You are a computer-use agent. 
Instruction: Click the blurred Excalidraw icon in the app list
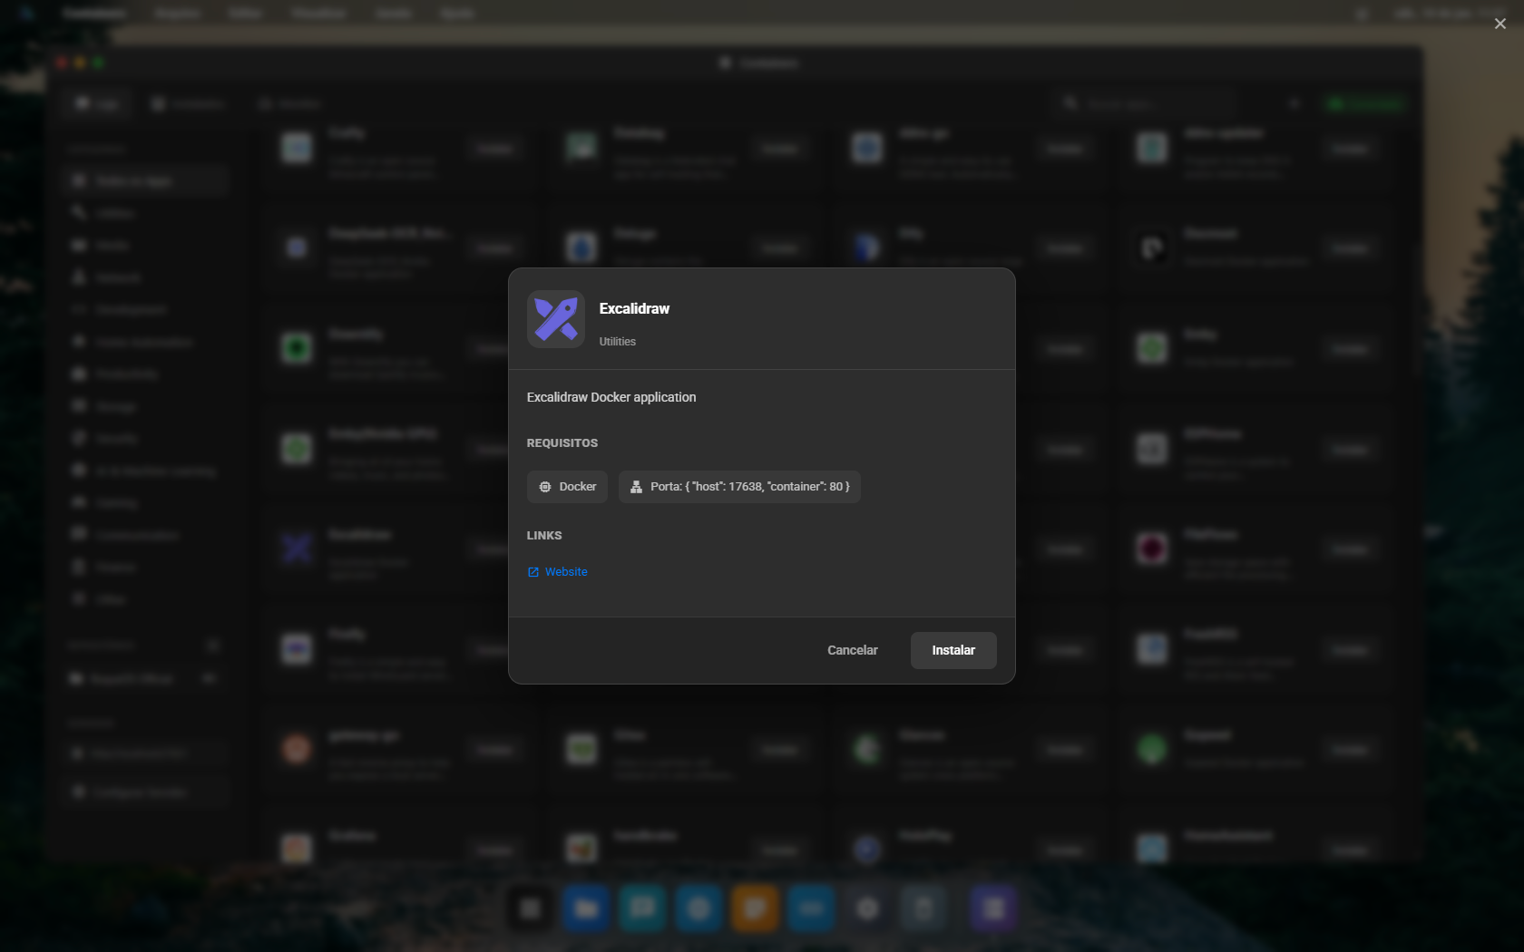coord(297,548)
